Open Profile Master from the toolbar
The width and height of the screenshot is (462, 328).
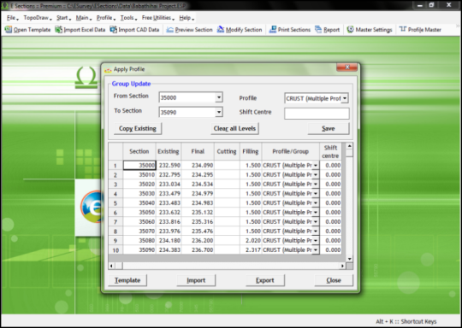(420, 29)
